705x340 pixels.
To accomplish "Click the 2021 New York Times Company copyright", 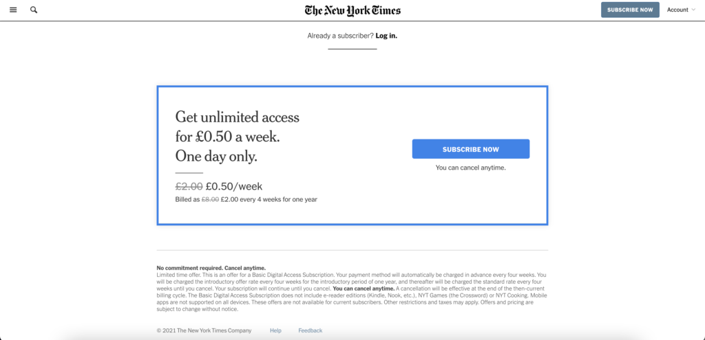I will [x=204, y=330].
